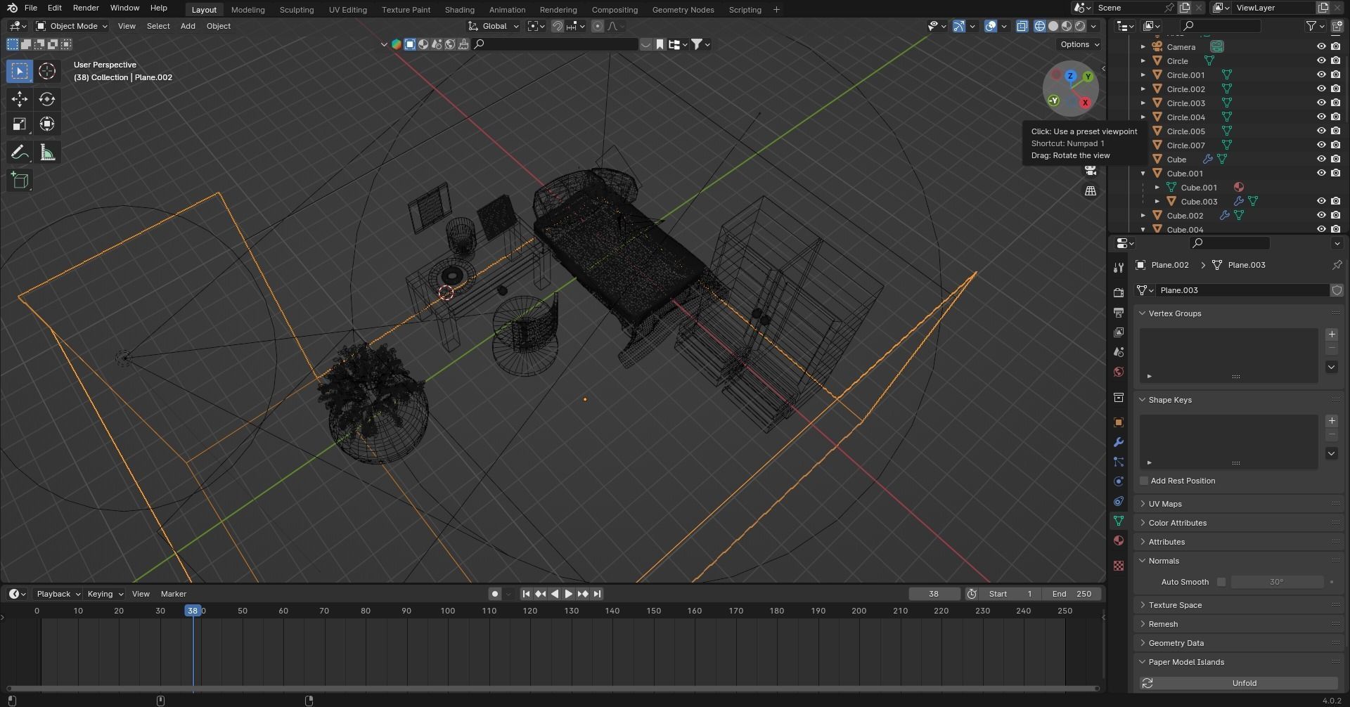
Task: Select the Measure tool
Action: point(47,153)
